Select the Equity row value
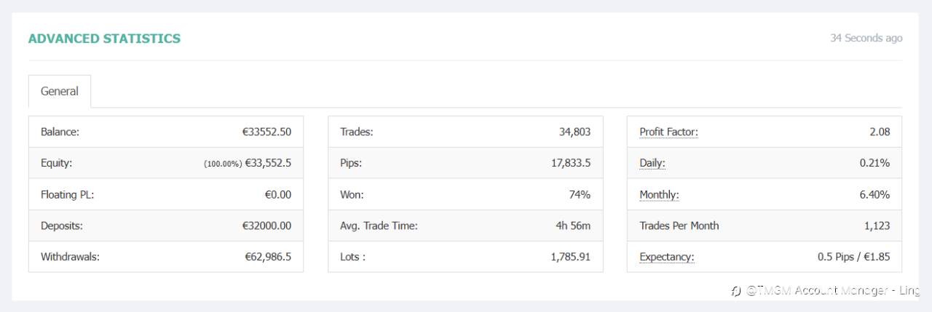This screenshot has height=312, width=932. tap(248, 164)
